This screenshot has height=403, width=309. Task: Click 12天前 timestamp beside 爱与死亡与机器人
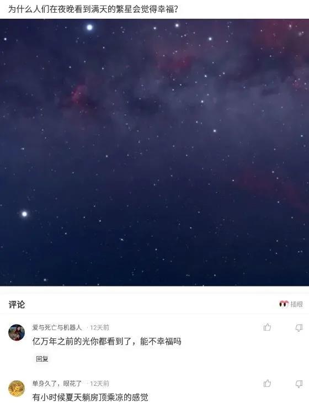(x=99, y=327)
